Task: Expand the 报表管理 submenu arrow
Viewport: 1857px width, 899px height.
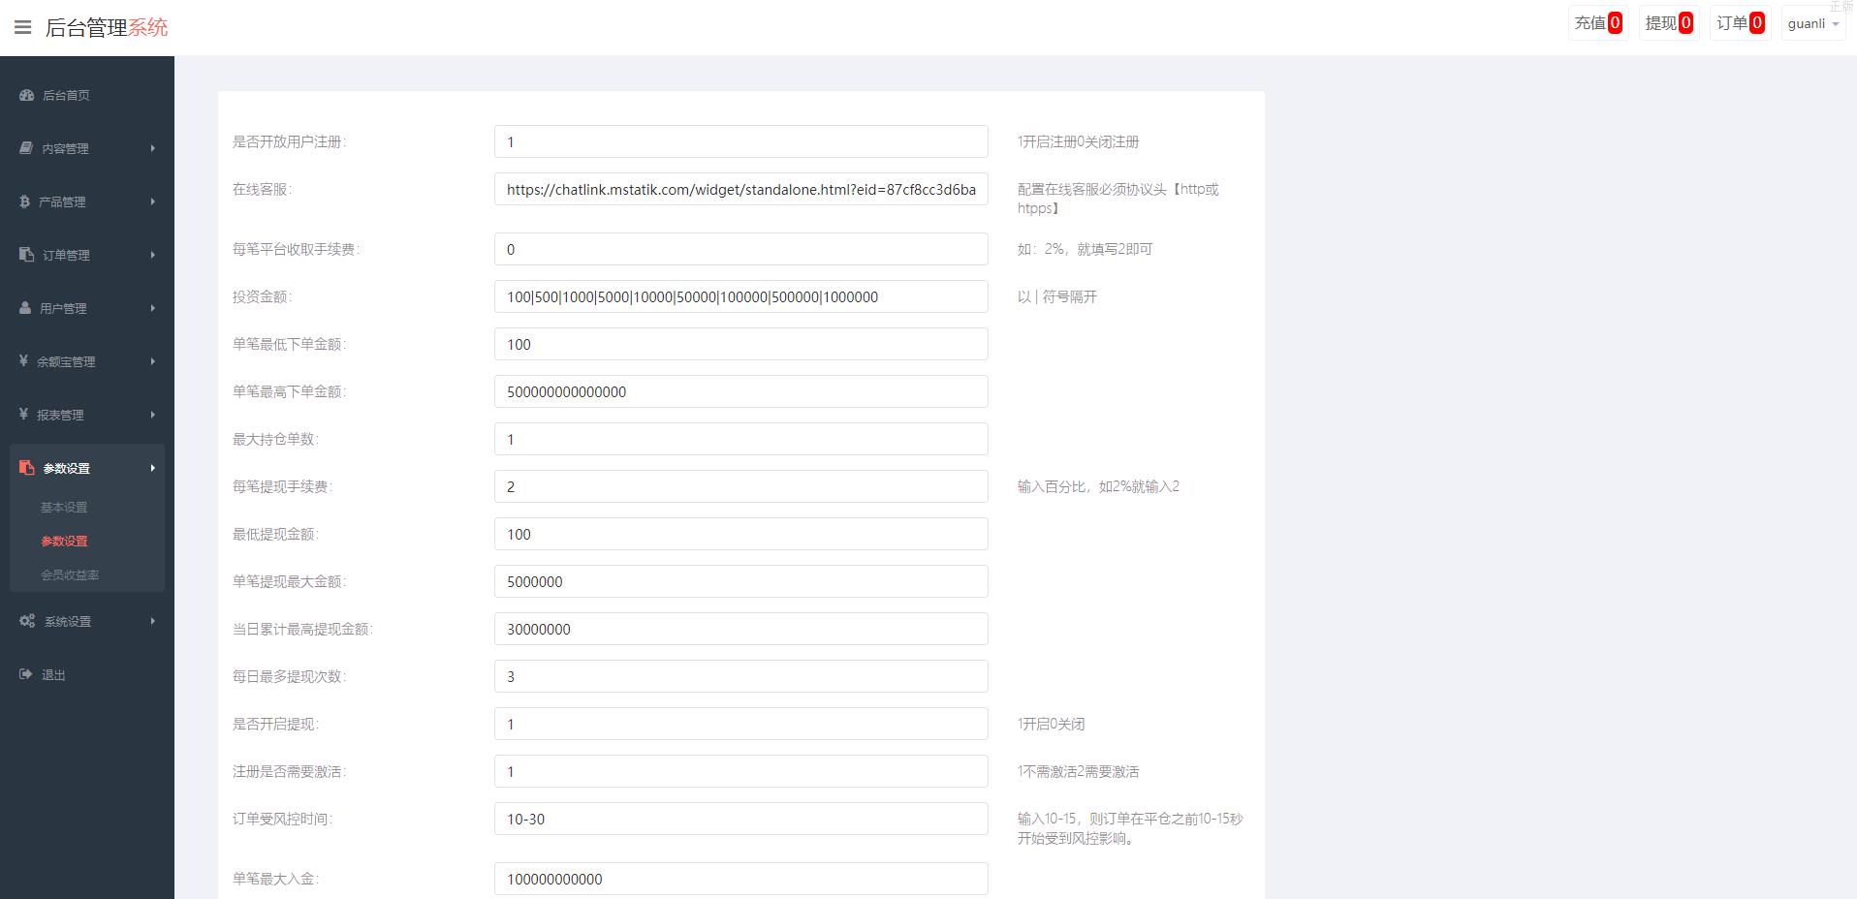Action: (x=152, y=415)
